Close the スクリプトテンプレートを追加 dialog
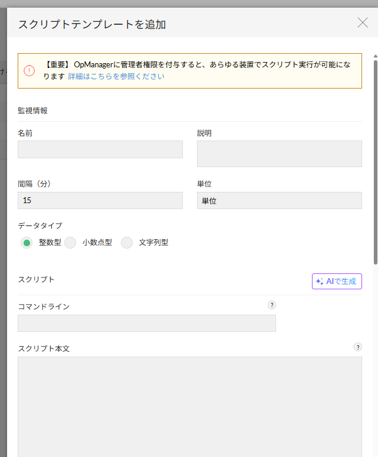The width and height of the screenshot is (378, 457). [363, 23]
